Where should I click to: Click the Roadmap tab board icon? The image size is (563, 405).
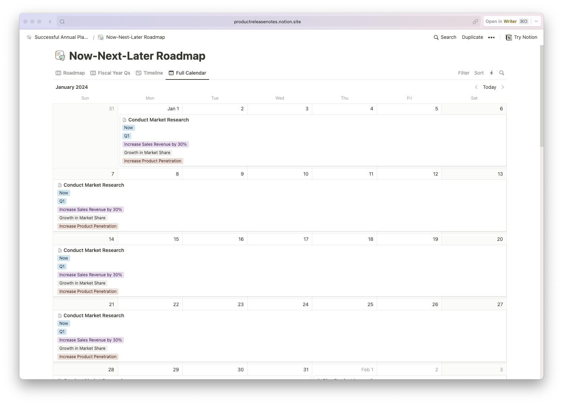tap(58, 73)
